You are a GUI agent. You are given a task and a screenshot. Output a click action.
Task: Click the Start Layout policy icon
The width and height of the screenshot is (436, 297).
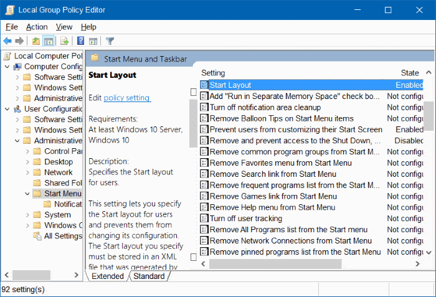(204, 85)
